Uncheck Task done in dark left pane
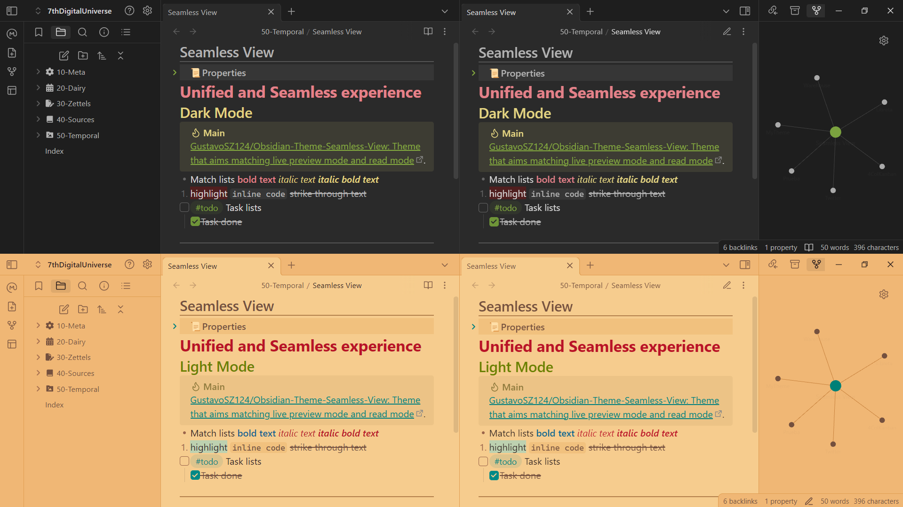 click(195, 221)
